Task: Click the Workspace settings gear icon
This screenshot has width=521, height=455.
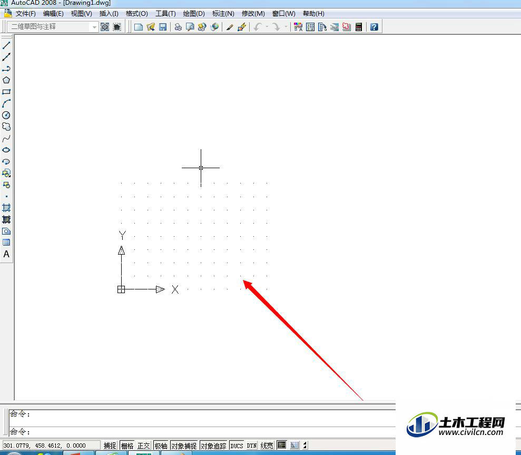Action: coord(105,27)
